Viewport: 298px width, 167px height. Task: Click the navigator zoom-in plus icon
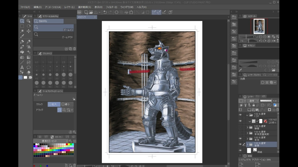click(264, 37)
